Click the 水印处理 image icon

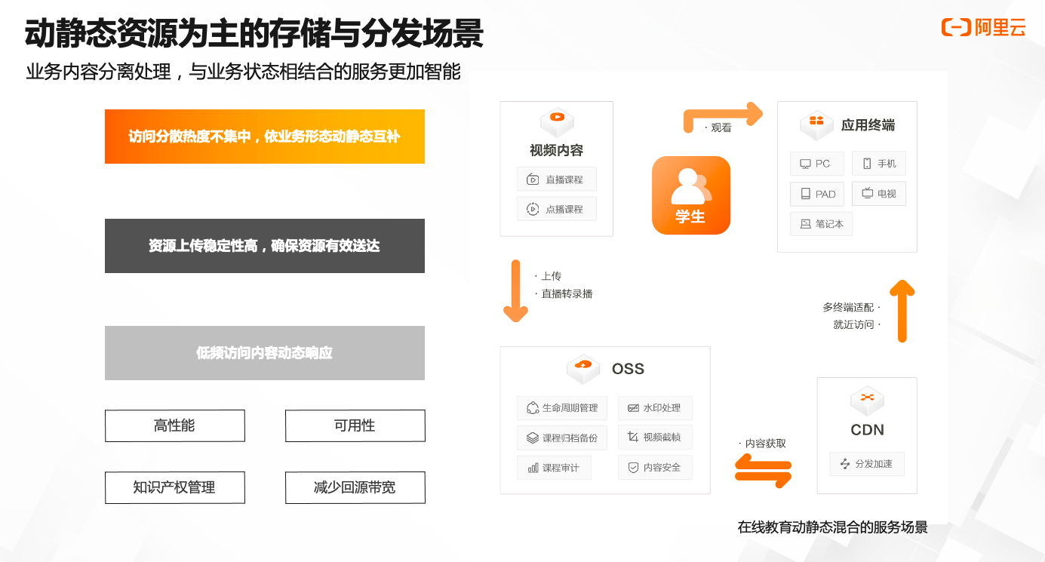[x=633, y=408]
